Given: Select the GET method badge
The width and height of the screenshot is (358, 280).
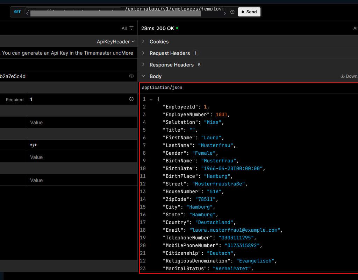Looking at the screenshot, I should click(17, 12).
